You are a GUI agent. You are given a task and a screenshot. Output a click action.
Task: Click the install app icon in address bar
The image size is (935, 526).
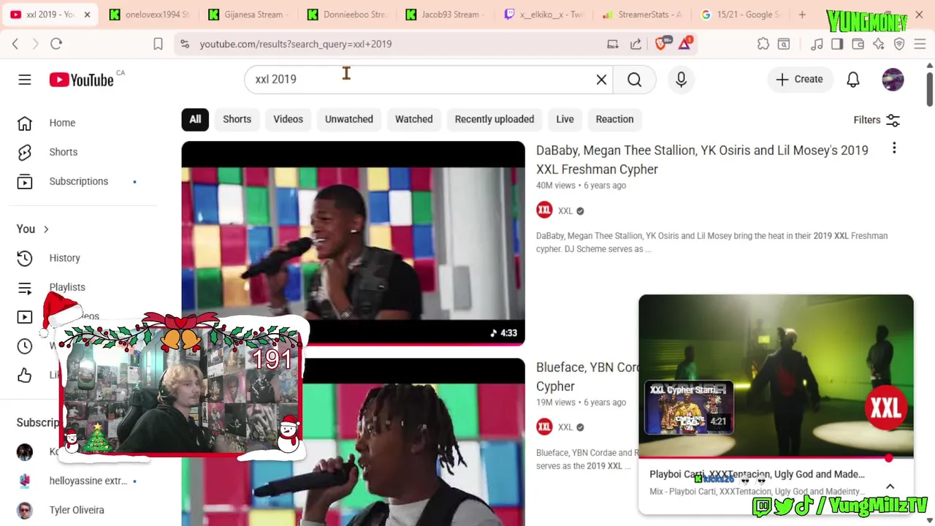point(613,44)
